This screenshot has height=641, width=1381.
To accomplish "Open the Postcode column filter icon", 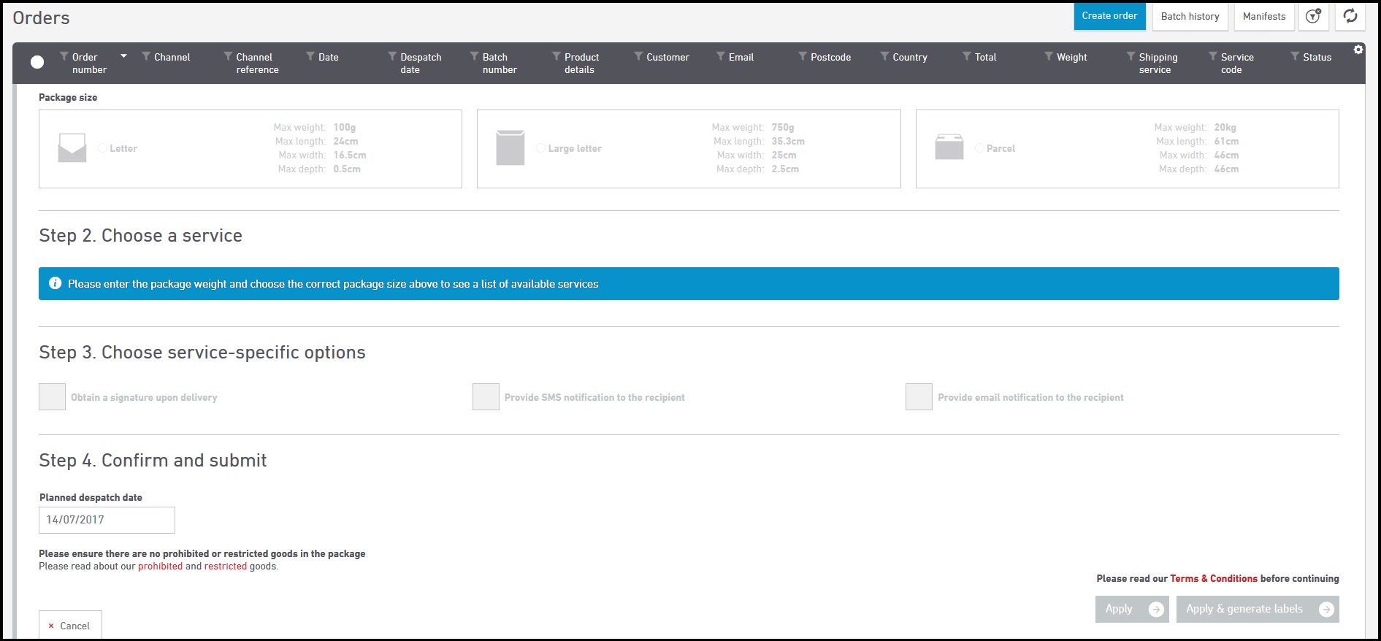I will pyautogui.click(x=803, y=57).
